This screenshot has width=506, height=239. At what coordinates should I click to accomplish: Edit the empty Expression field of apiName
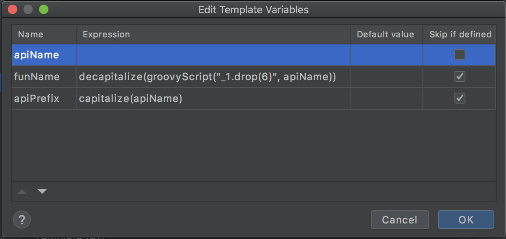click(x=213, y=55)
